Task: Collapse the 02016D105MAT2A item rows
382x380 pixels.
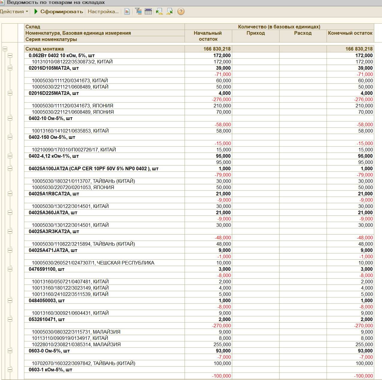Action: click(10, 68)
